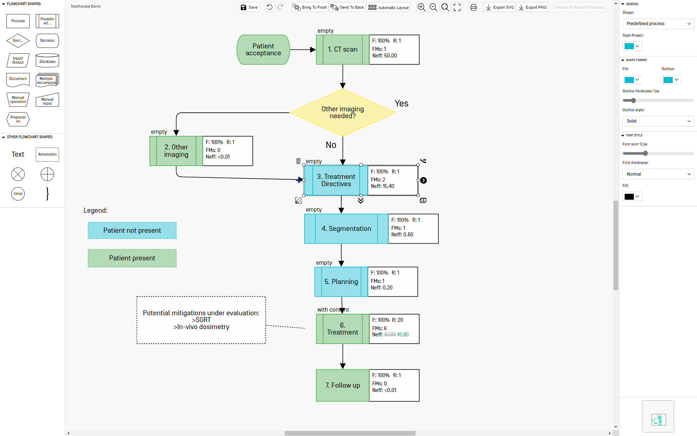
Task: Click Export SVG button
Action: tap(500, 7)
